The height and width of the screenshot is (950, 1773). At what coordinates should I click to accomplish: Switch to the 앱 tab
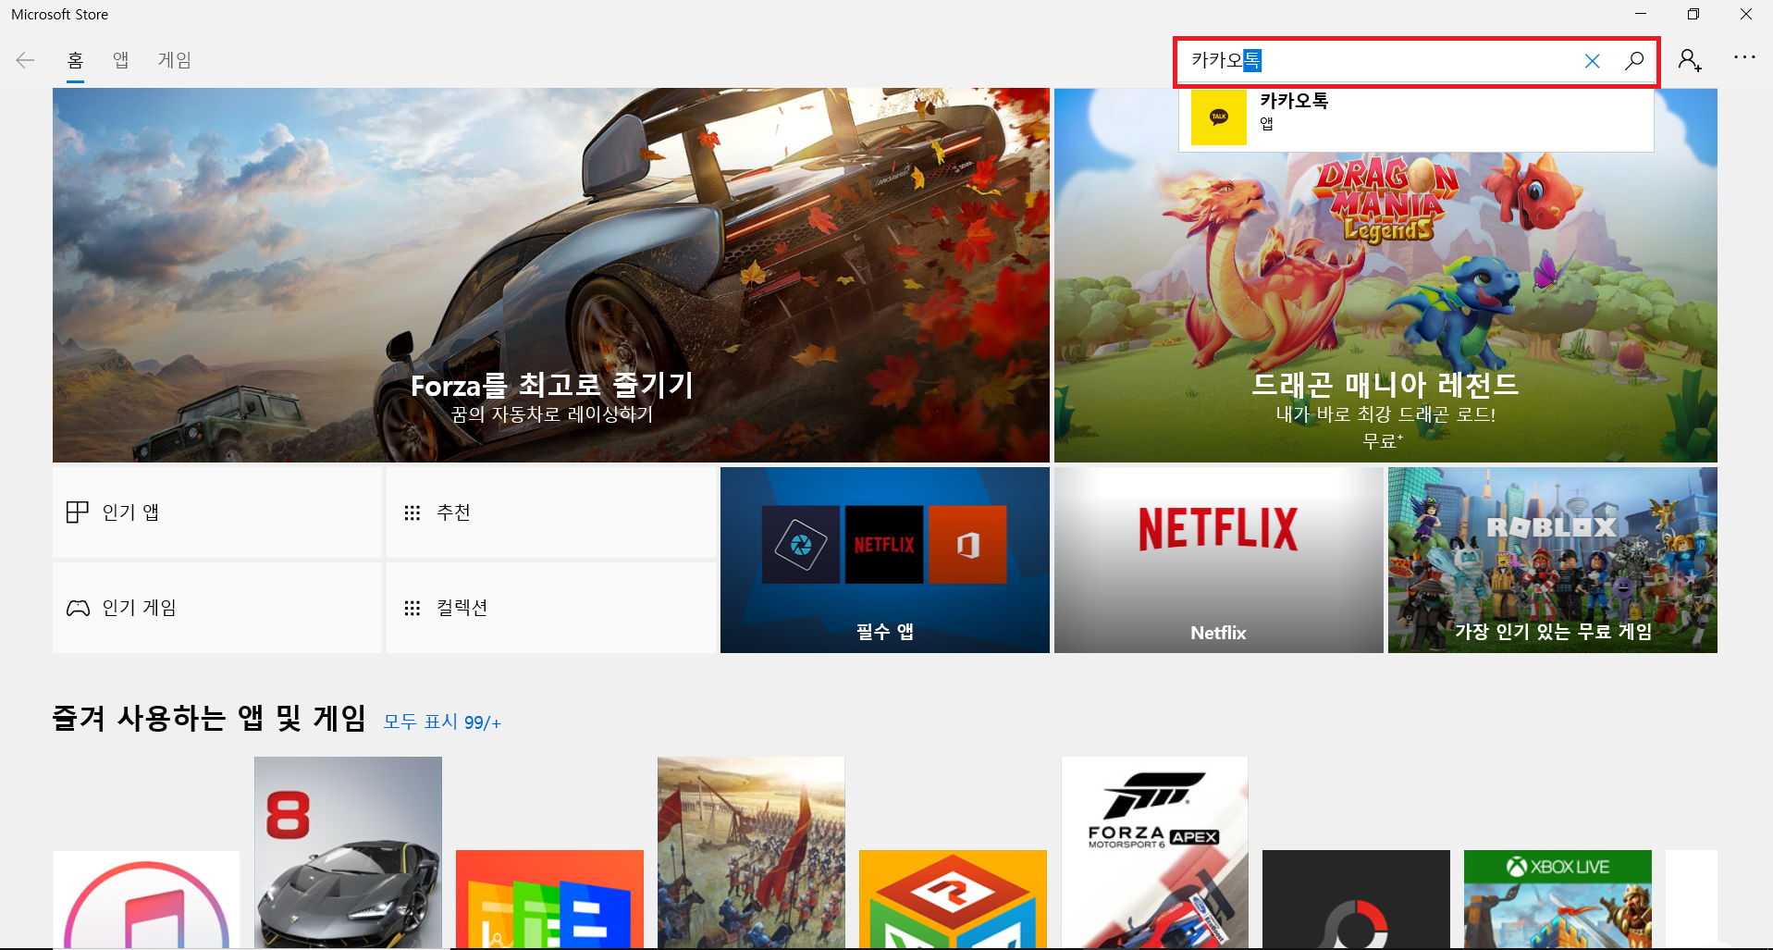(121, 60)
